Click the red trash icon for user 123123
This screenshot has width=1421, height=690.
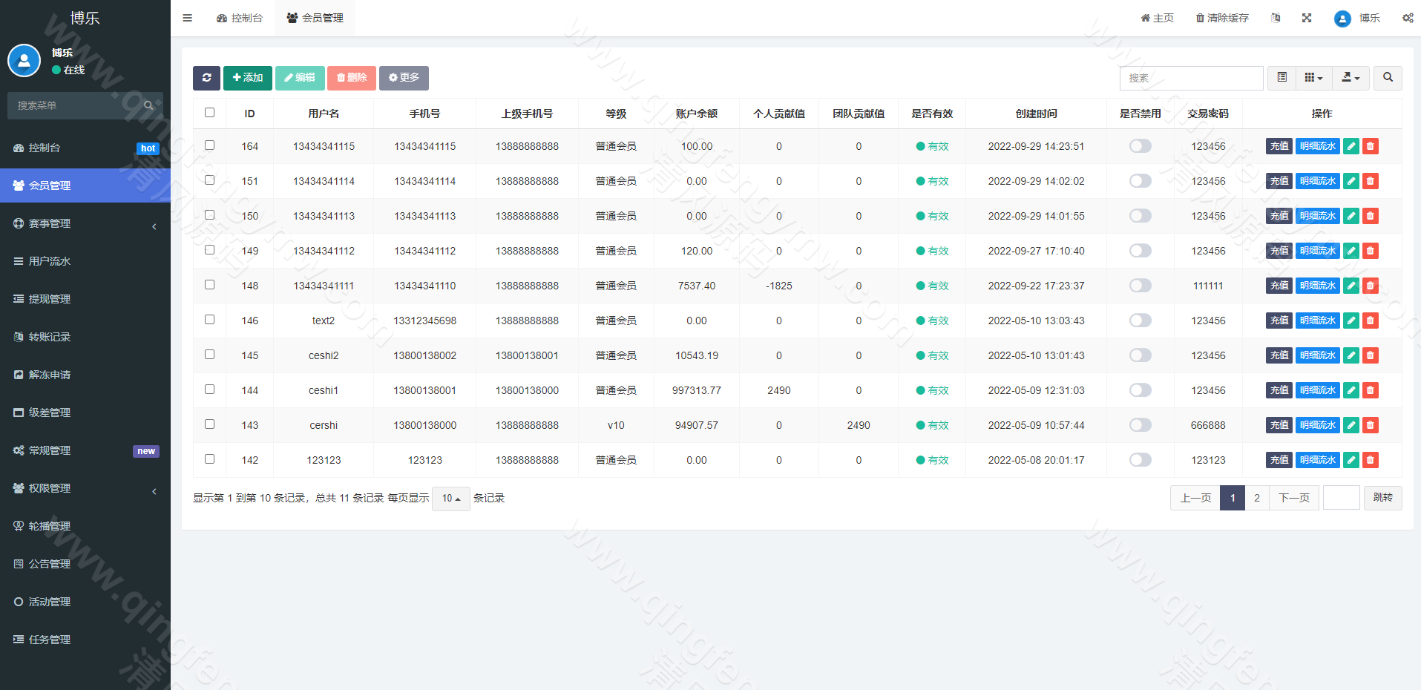click(x=1370, y=460)
